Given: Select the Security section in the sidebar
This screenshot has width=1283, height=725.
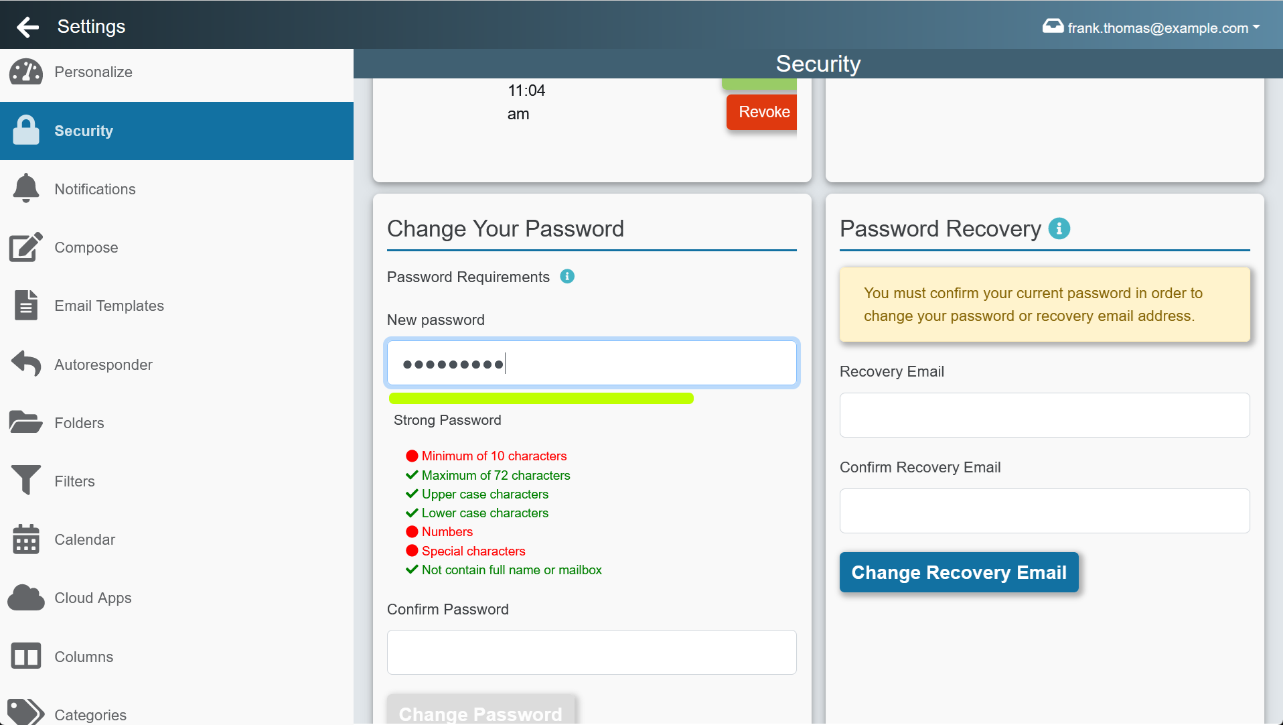Looking at the screenshot, I should click(x=84, y=131).
